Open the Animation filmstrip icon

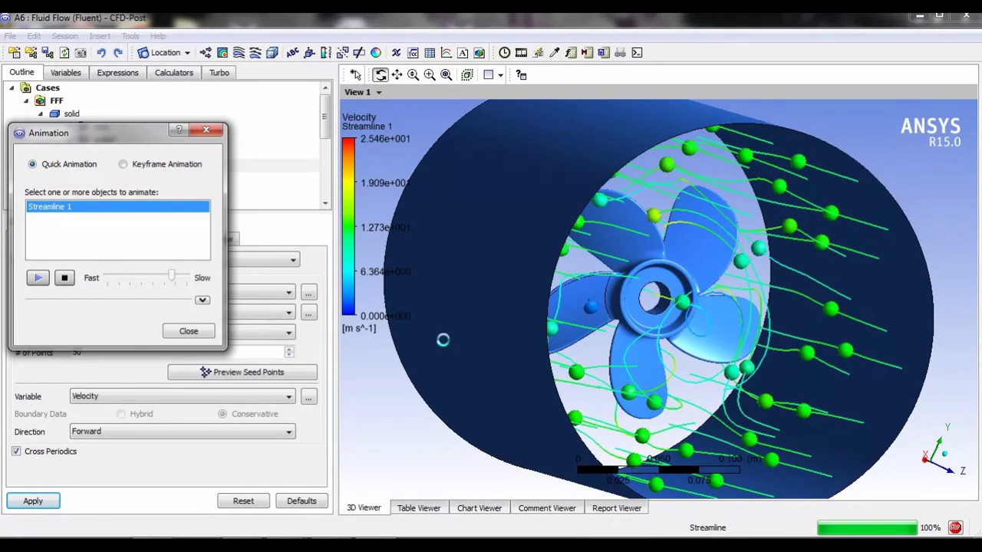[x=521, y=53]
